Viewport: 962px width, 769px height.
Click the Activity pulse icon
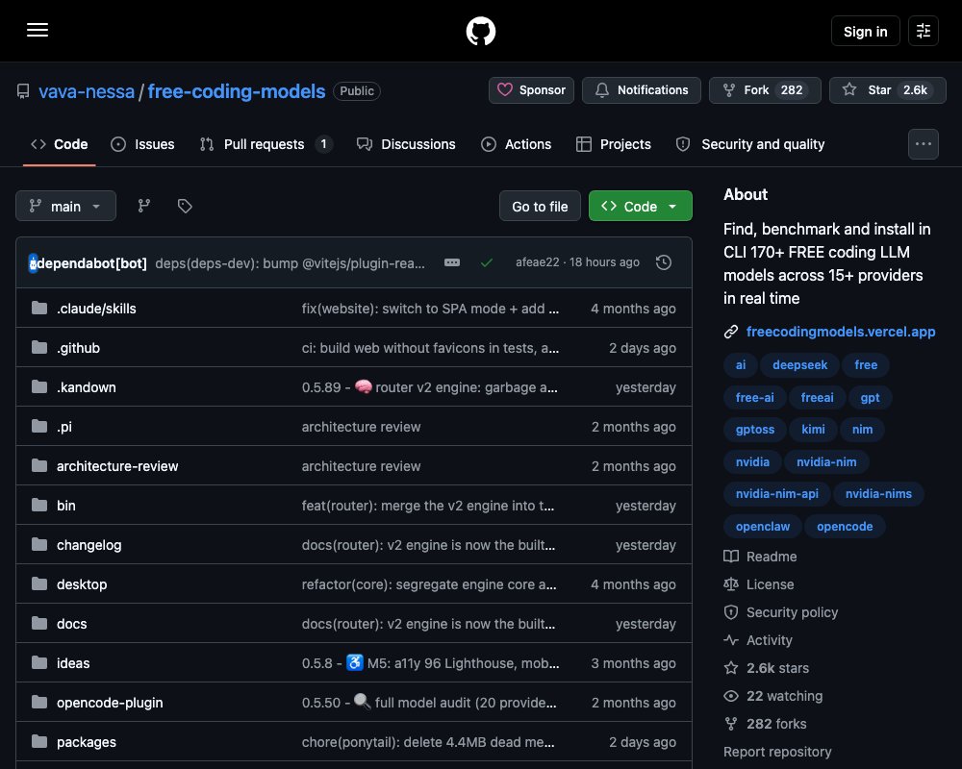[731, 640]
